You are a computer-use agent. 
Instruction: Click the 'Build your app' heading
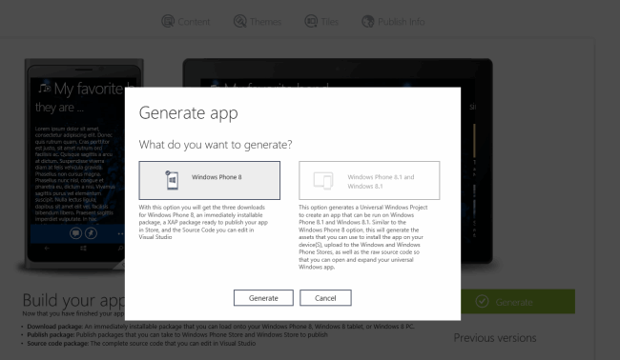pyautogui.click(x=73, y=301)
